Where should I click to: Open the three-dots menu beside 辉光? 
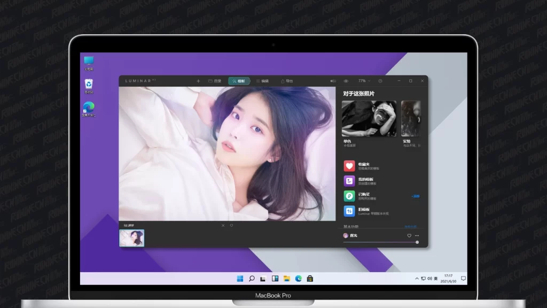(x=417, y=235)
